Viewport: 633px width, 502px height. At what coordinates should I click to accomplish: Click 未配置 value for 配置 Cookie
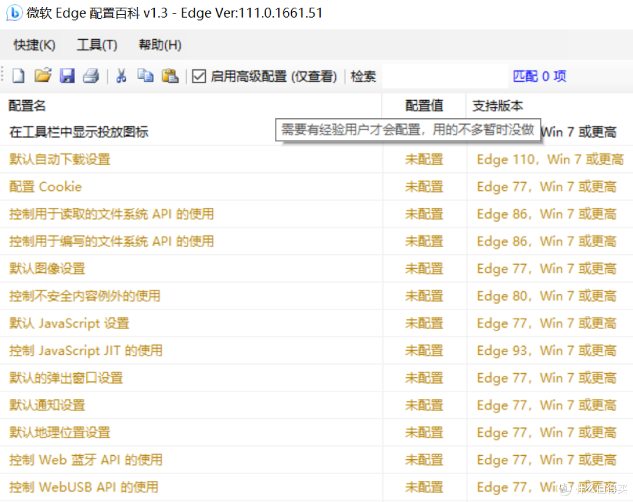click(x=424, y=187)
